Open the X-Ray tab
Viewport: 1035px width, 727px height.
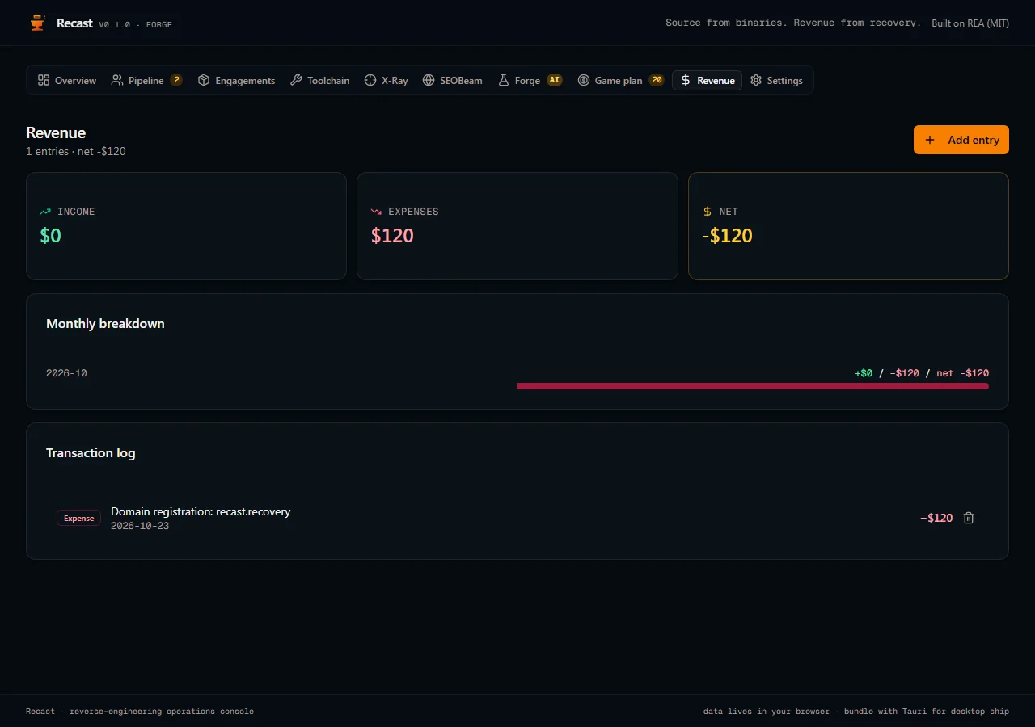click(387, 80)
